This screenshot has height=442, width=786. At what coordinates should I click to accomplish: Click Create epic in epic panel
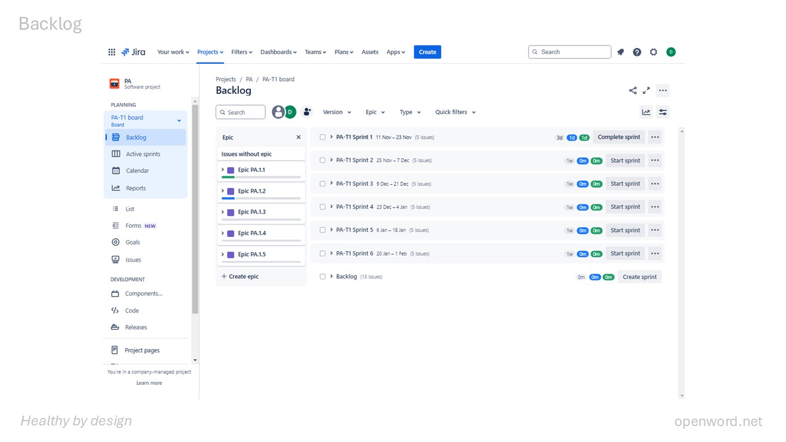[240, 276]
